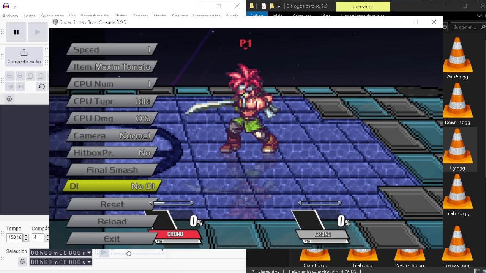This screenshot has height=273, width=486.
Task: Decrease Tempo with stepper down arrow
Action: [x=26, y=240]
